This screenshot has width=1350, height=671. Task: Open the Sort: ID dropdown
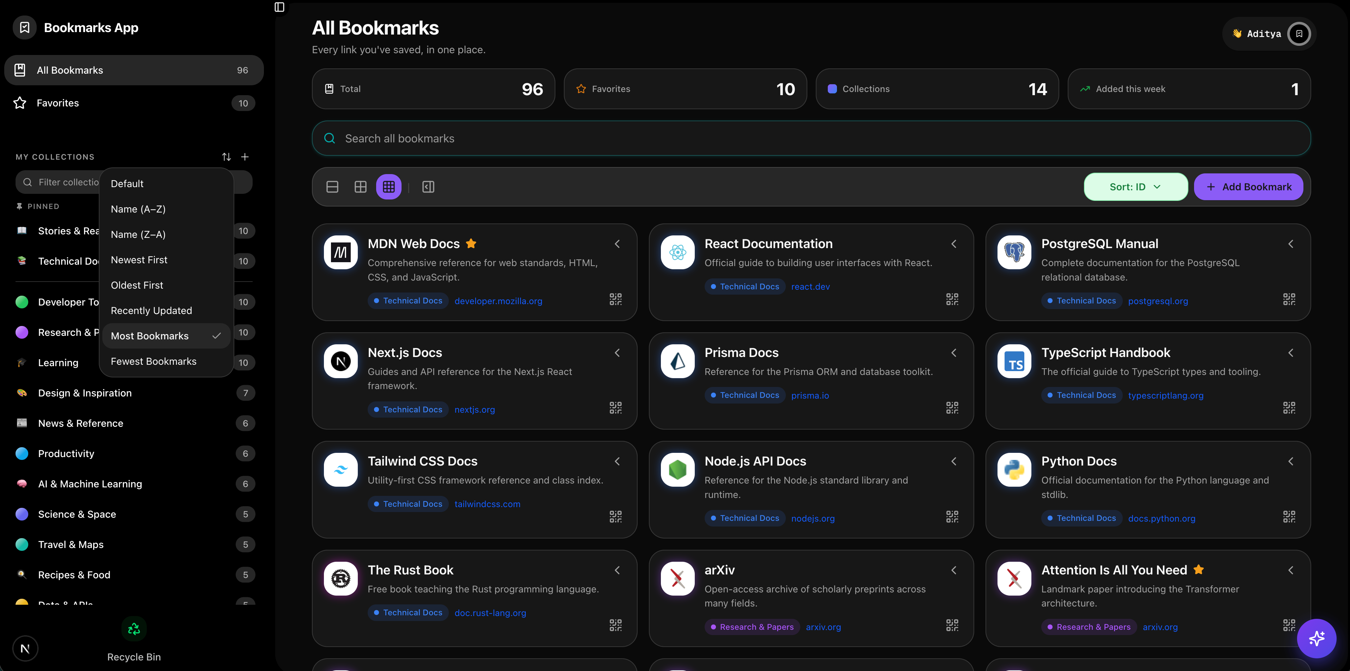tap(1136, 187)
